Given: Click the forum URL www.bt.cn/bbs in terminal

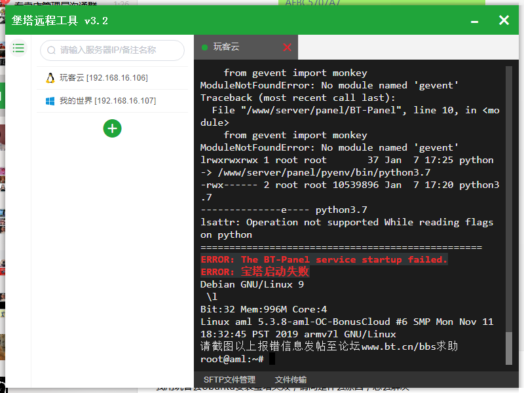Looking at the screenshot, I should (399, 346).
